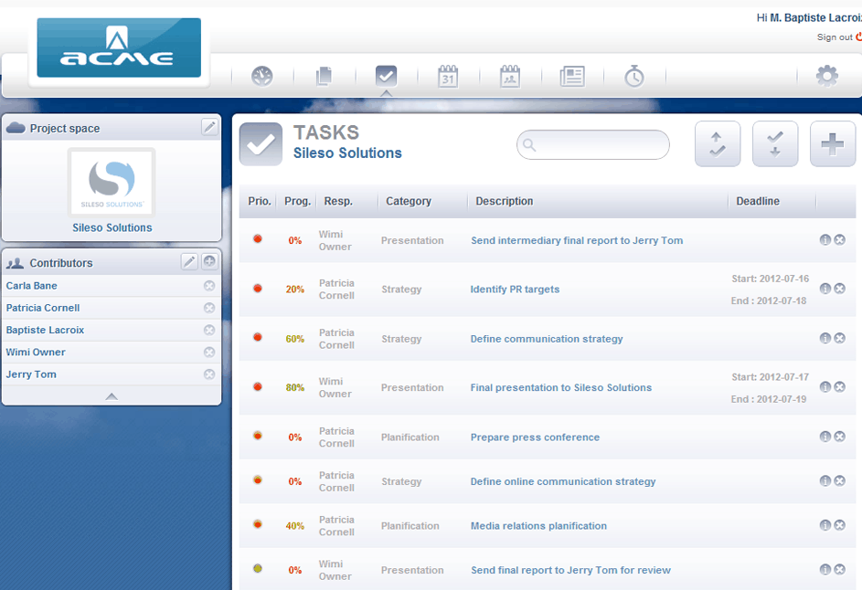Open the documents icon in top navigation

324,77
